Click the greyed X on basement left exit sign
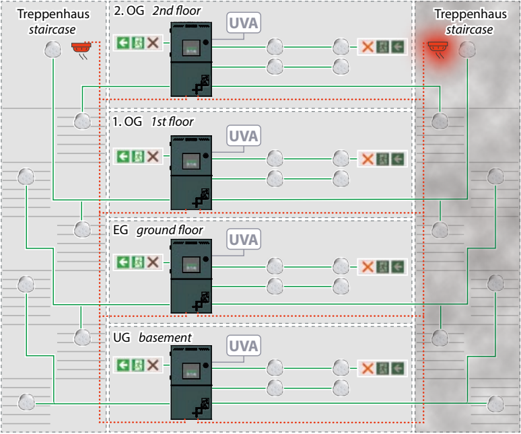Screen dimensions: 521x434 [x=154, y=365]
